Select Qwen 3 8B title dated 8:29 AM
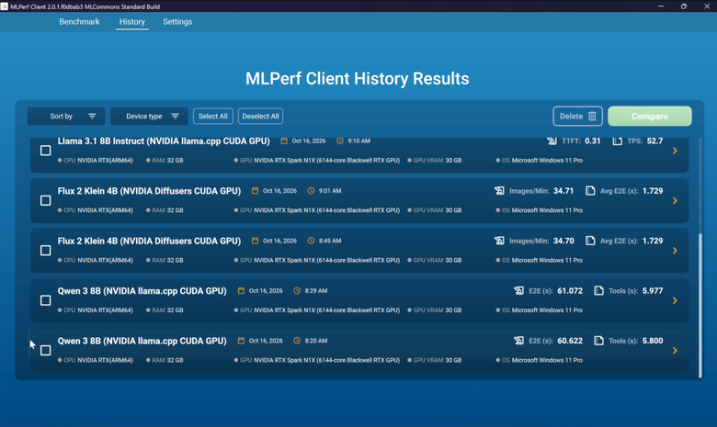 [x=142, y=291]
